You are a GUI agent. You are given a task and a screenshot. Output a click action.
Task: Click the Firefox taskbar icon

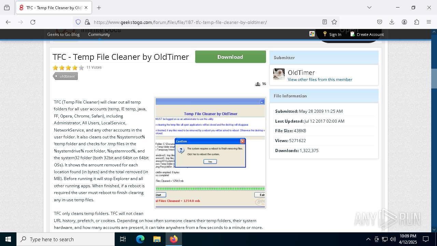[174, 239]
